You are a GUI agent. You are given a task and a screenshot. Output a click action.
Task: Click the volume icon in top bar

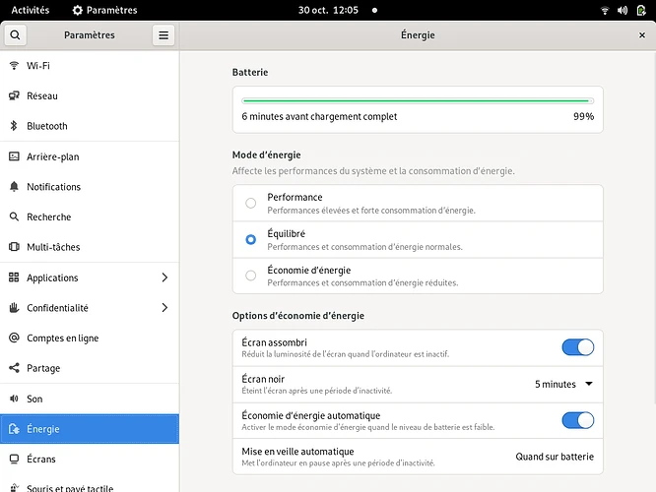click(623, 10)
